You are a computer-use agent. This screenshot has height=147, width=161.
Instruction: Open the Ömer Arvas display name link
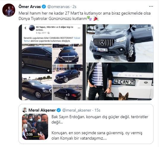click(30, 7)
